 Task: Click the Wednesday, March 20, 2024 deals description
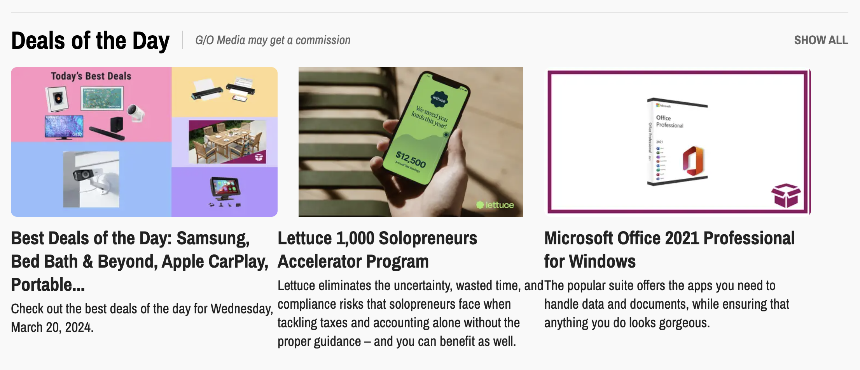(x=142, y=318)
